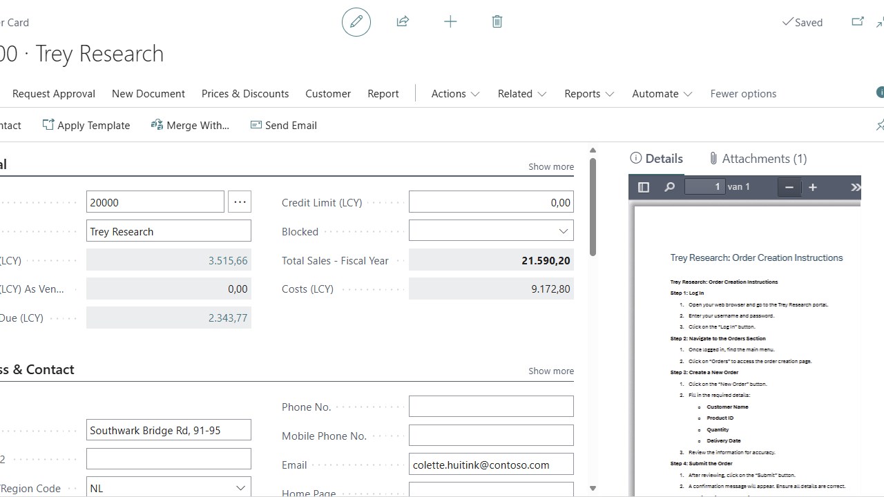Open the share icon menu

[x=403, y=22]
